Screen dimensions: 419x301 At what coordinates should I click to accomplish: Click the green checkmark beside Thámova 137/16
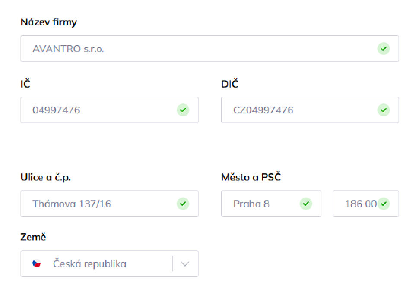pyautogui.click(x=183, y=204)
